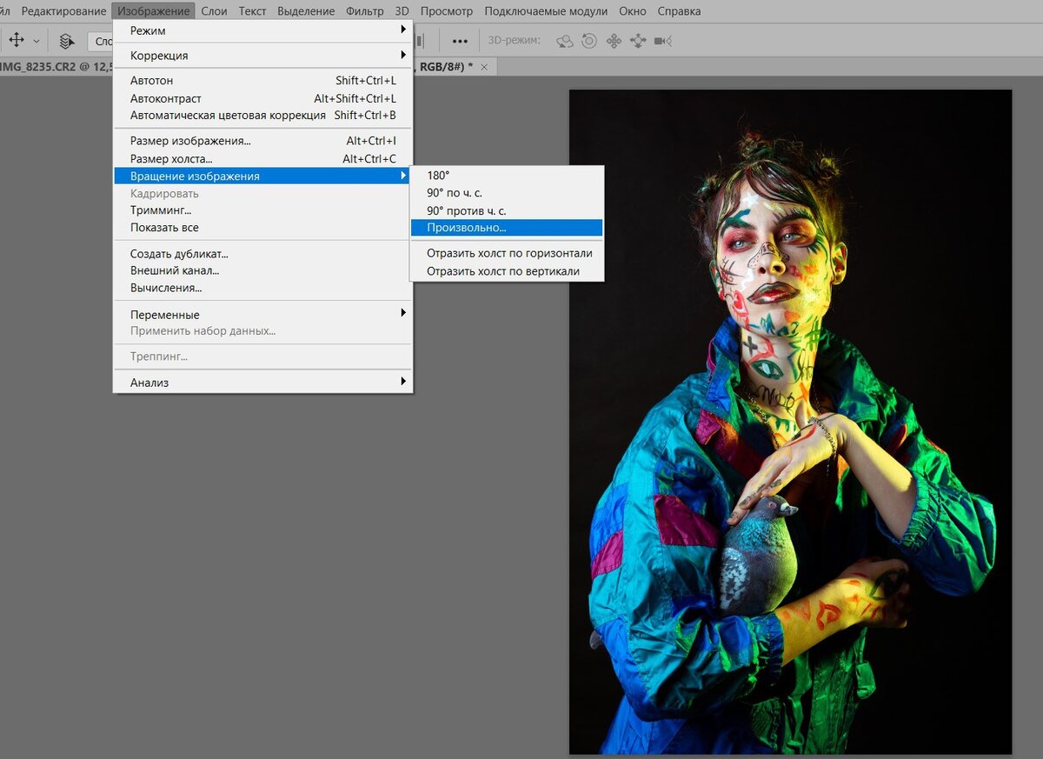Choose Создать дубликат from the menu

(x=263, y=254)
